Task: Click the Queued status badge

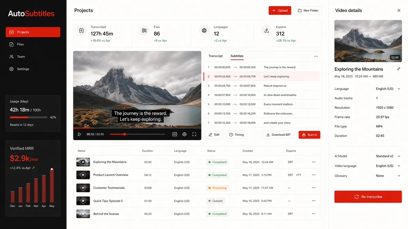Action: point(215,201)
